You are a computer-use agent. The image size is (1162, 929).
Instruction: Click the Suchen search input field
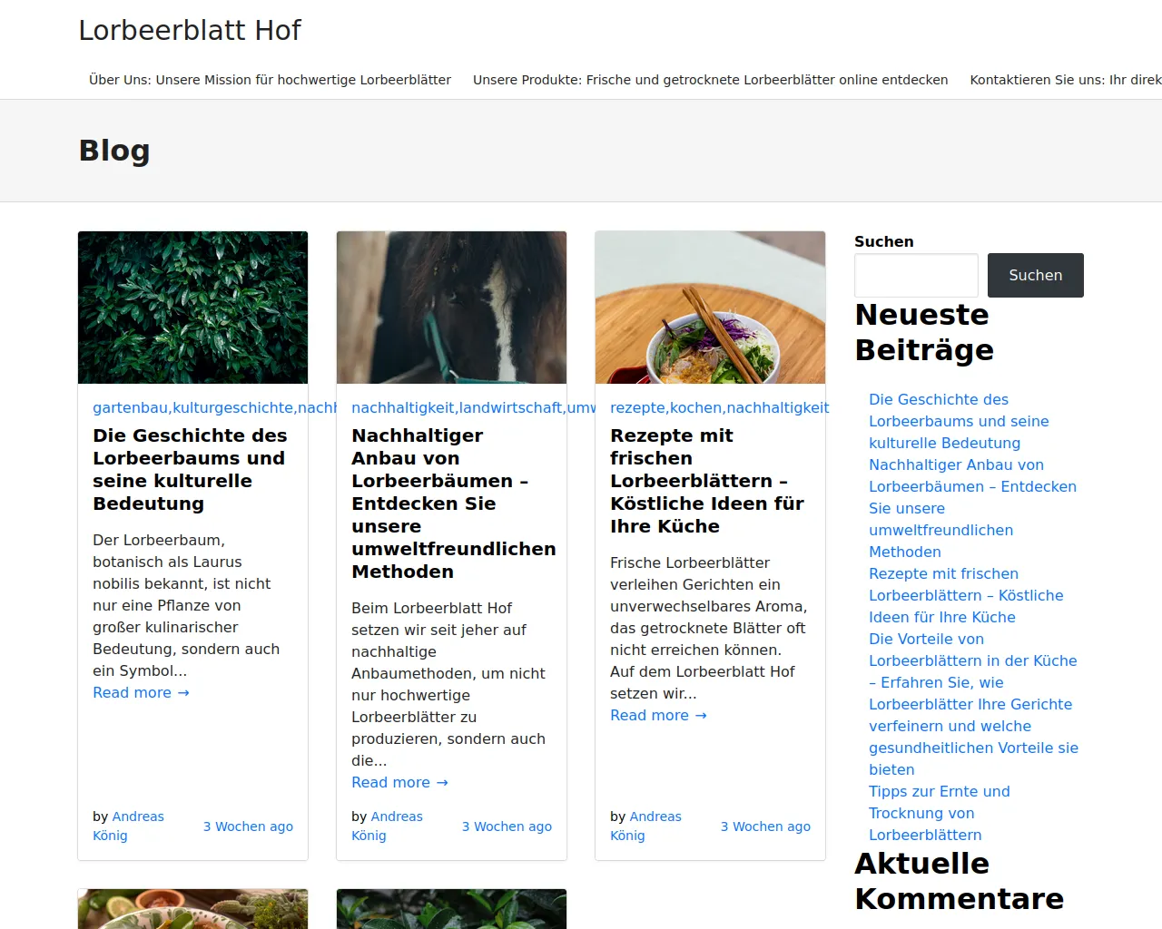[x=916, y=275]
